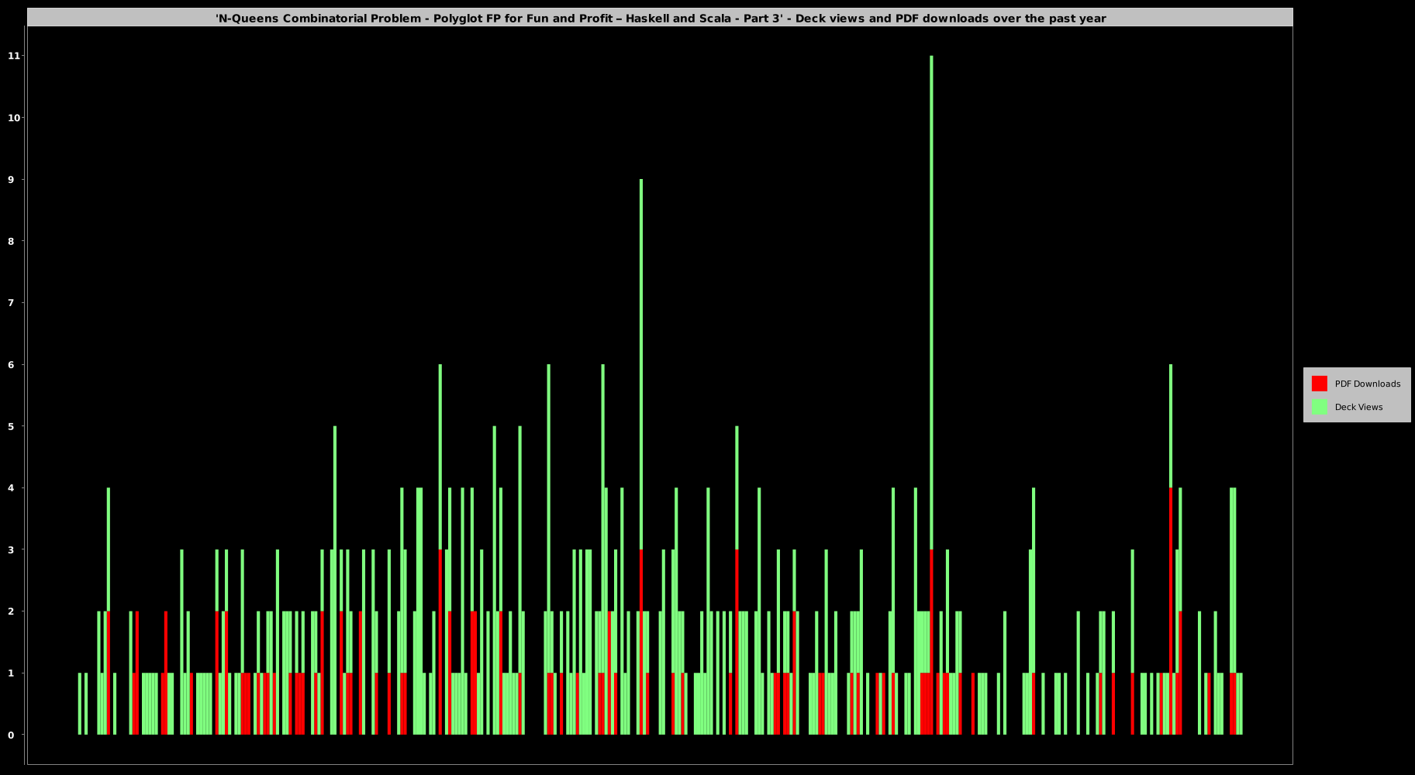The width and height of the screenshot is (1415, 775).
Task: Click y-axis label 10
Action: [x=14, y=118]
